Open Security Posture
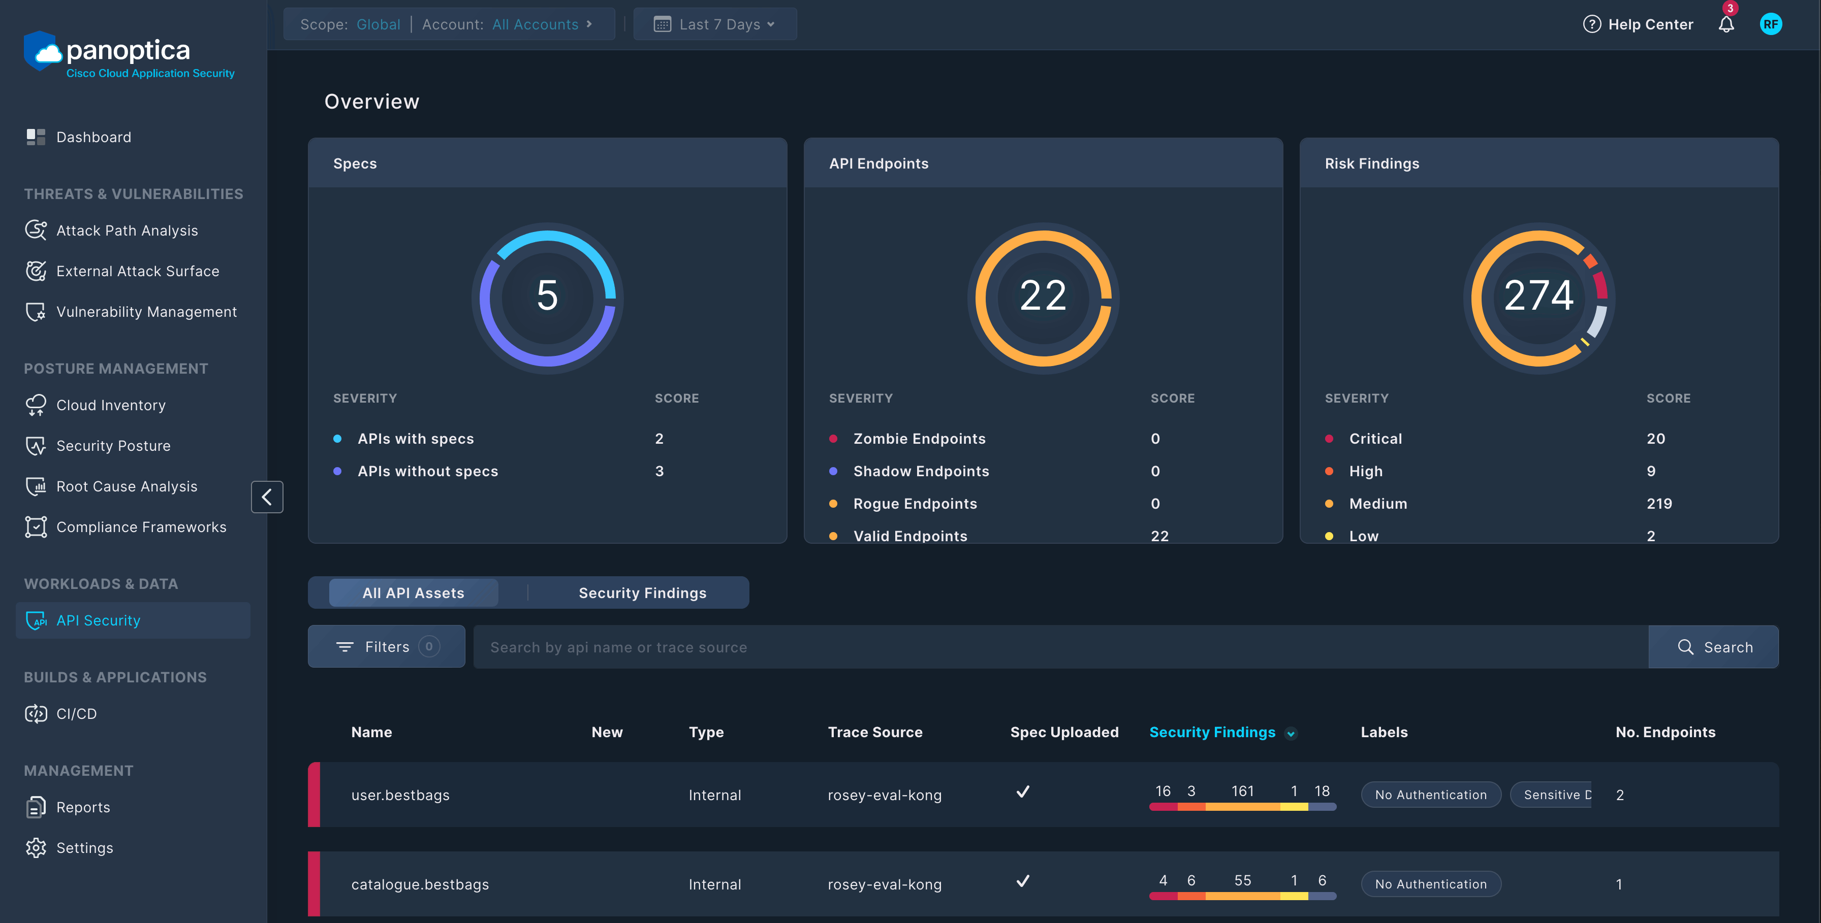The height and width of the screenshot is (923, 1821). 113,445
